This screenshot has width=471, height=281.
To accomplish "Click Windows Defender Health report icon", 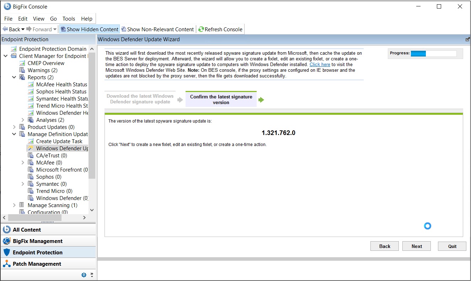I will (31, 113).
